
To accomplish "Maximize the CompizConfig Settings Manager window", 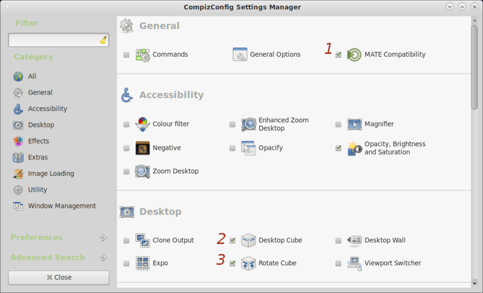I will pos(462,7).
